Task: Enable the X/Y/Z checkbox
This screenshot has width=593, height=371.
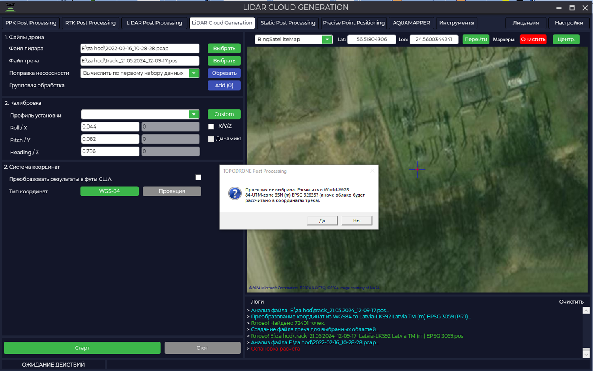Action: click(211, 127)
